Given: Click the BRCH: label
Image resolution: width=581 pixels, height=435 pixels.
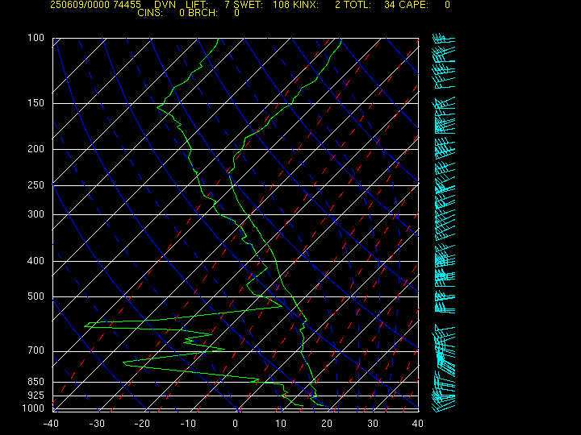Looking at the screenshot, I should [203, 13].
